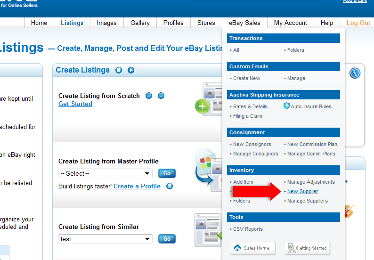
Task: Open Filing a Claim menu item
Action: (248, 116)
